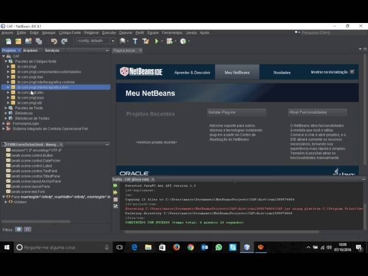Click the Instalar Plug-ins button
368x276 pixels.
pyautogui.click(x=236, y=113)
